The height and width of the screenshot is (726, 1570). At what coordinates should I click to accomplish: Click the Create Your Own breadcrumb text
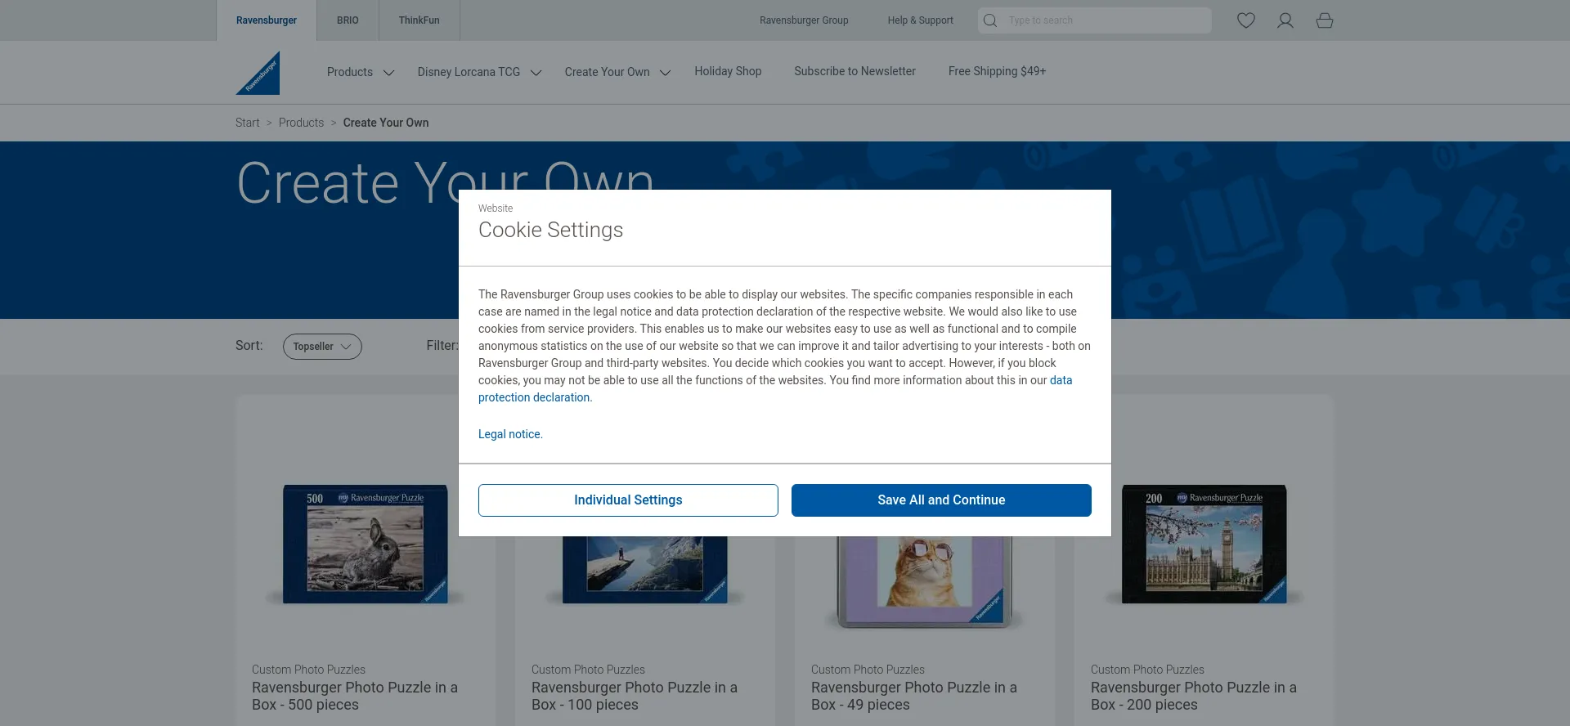(386, 123)
